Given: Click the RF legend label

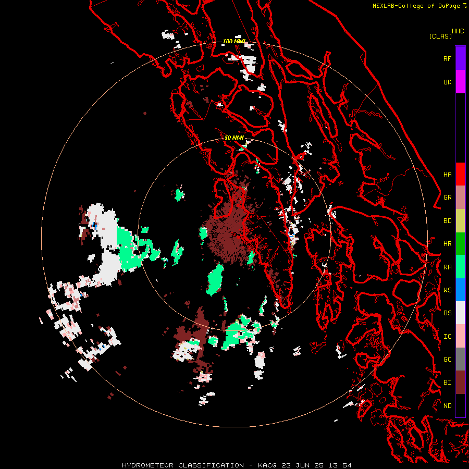Looking at the screenshot, I should [x=447, y=58].
